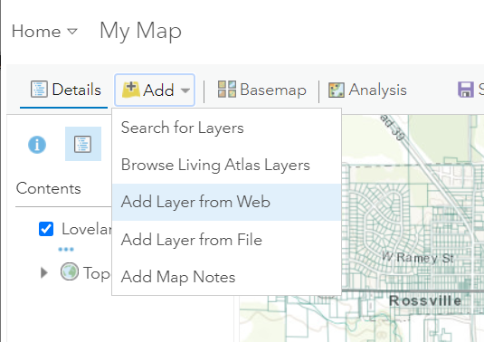Screen dimensions: 484x342
Task: Show map Contents list icon
Action: [82, 144]
